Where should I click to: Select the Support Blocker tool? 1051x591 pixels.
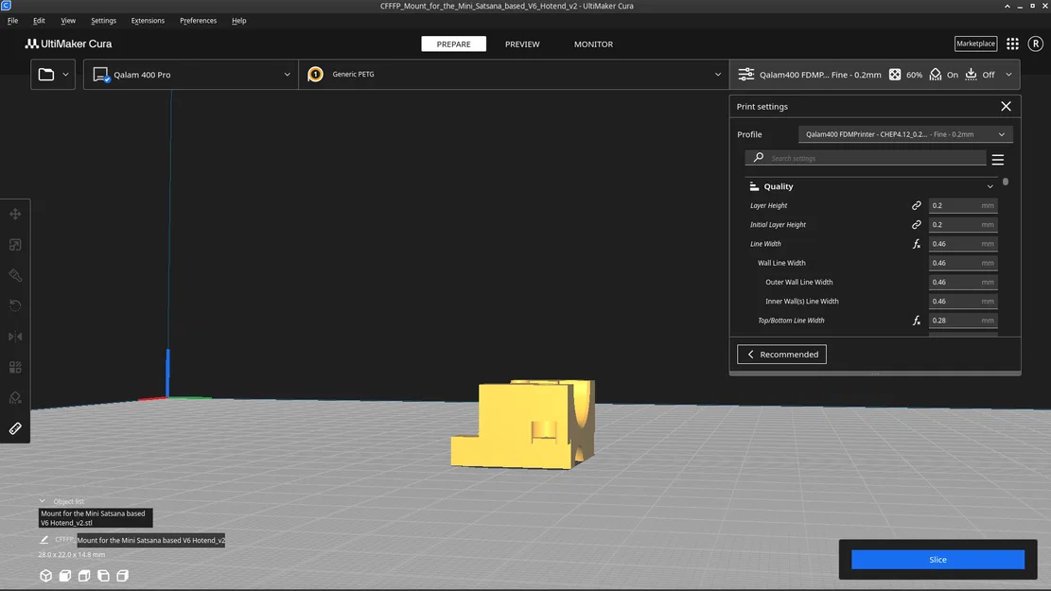click(15, 398)
